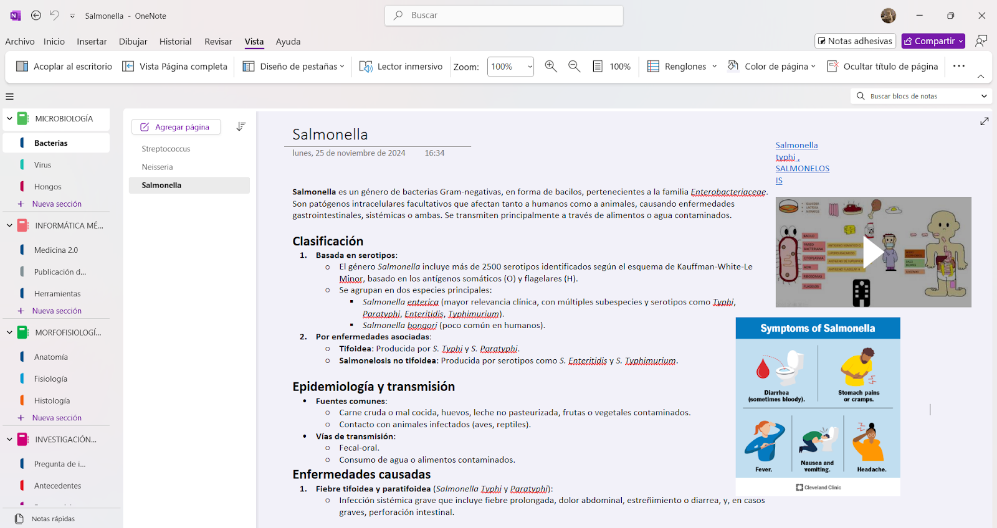This screenshot has width=997, height=528.
Task: Select the Symptoms of Salmonella image
Action: click(818, 407)
